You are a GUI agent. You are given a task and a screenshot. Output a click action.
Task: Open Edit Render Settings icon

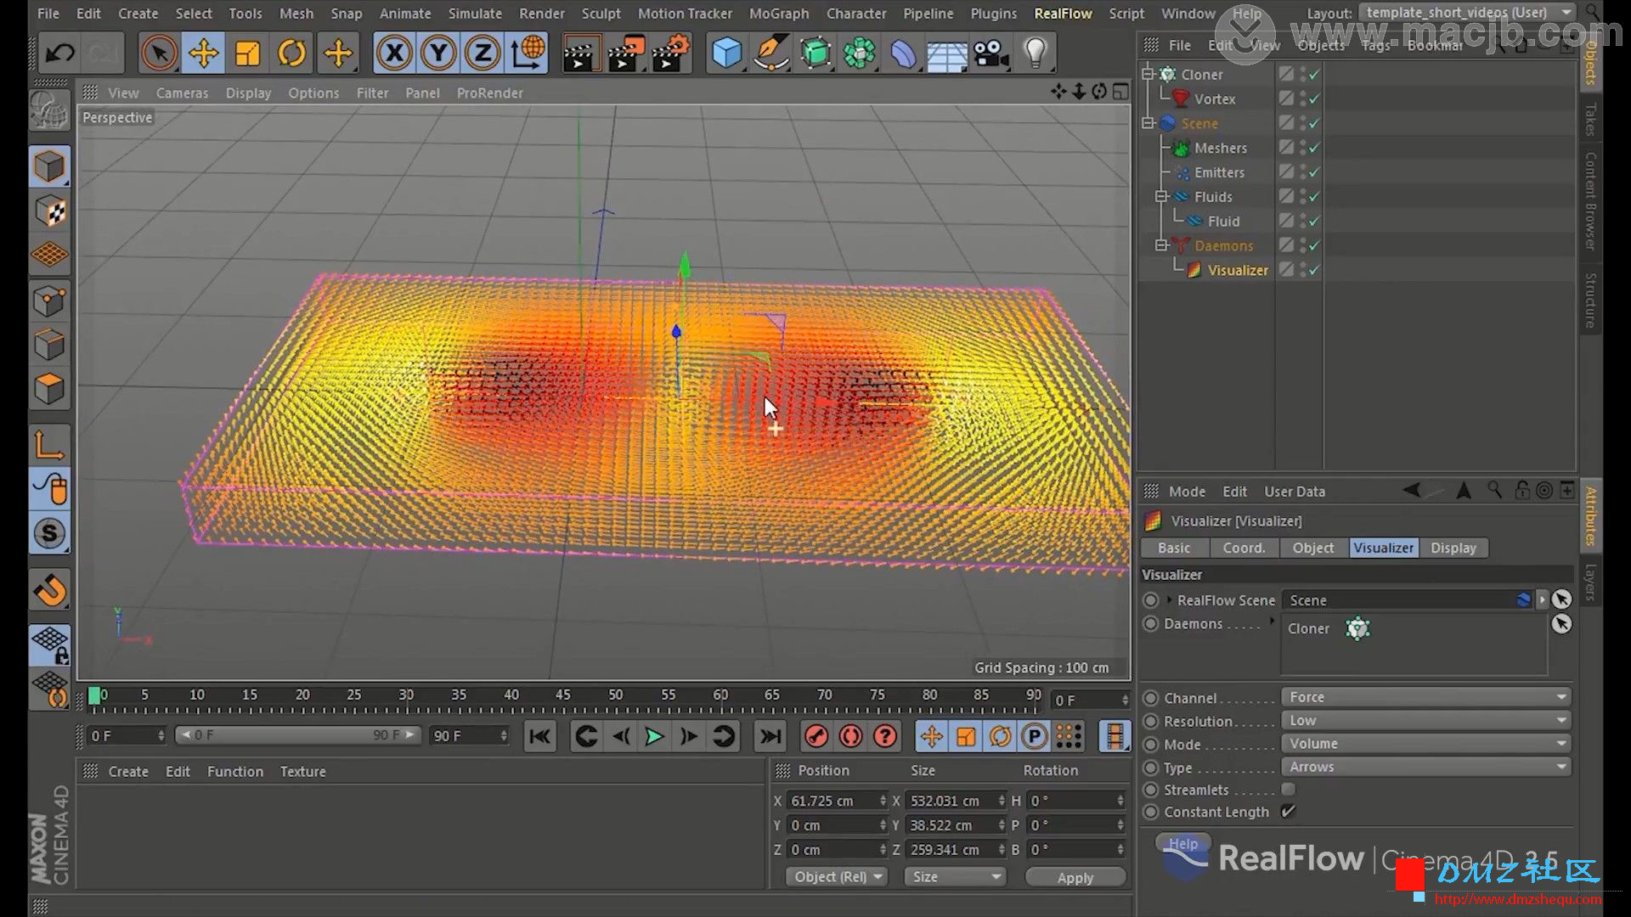pyautogui.click(x=671, y=53)
